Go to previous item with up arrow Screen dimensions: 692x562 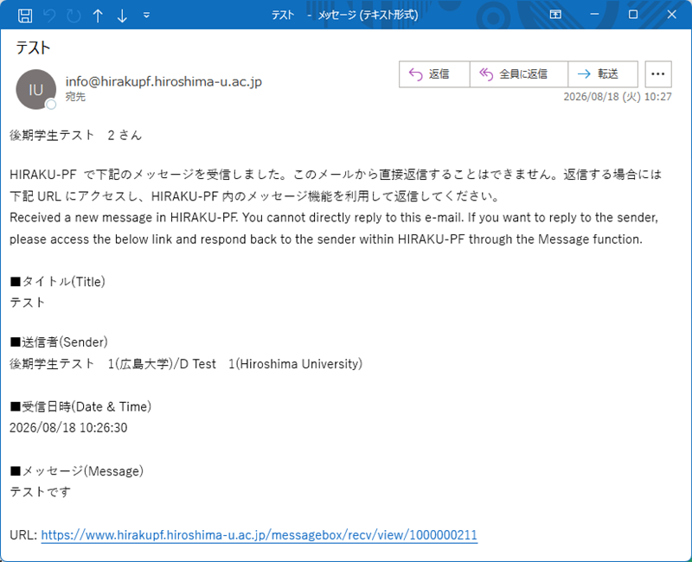click(x=98, y=16)
